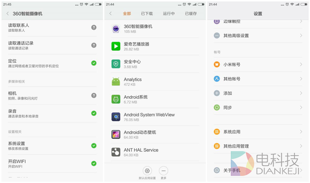Toggle 系统设置 permission green check
The image size is (310, 183).
tap(94, 146)
